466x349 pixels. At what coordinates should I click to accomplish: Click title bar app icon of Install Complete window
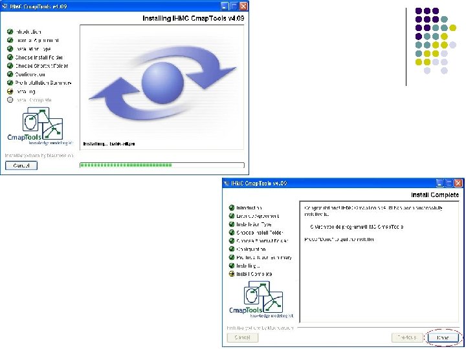pyautogui.click(x=227, y=183)
